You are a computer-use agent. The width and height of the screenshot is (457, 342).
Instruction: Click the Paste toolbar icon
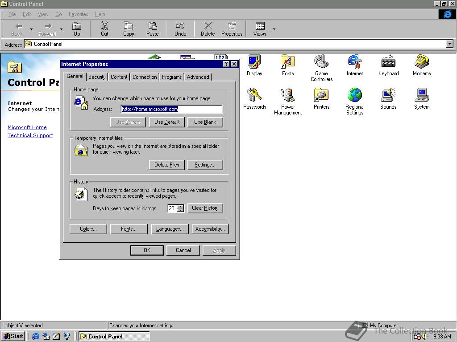pos(153,29)
